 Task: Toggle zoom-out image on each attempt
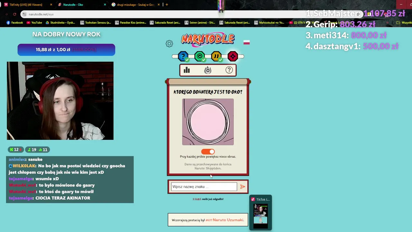pos(208,151)
